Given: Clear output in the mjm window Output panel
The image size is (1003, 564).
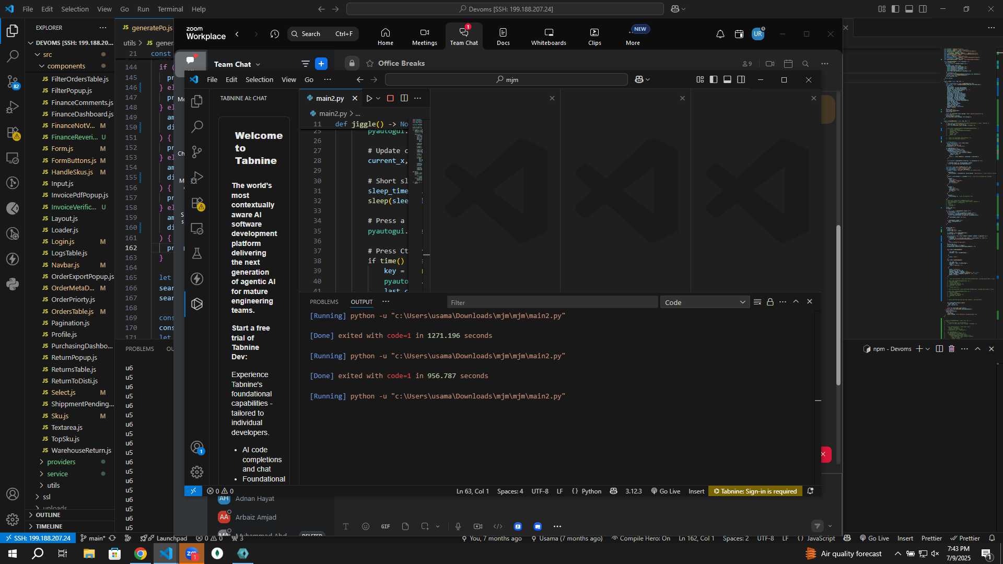Looking at the screenshot, I should (757, 302).
